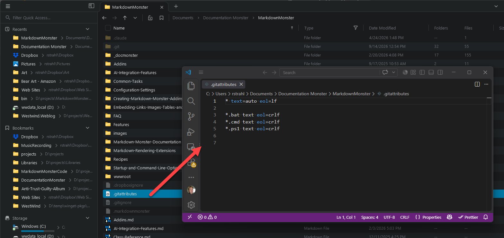The width and height of the screenshot is (504, 238).
Task: Navigate back in the file manager
Action: tap(104, 18)
